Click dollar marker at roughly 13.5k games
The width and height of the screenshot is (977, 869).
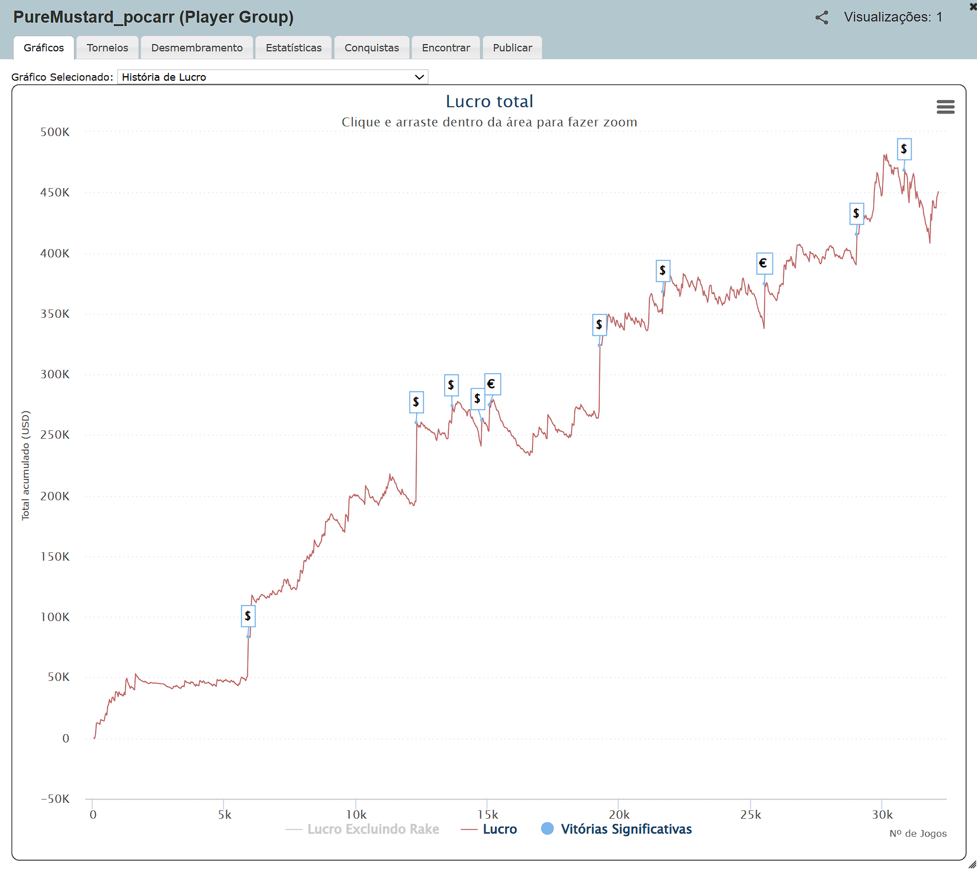click(x=452, y=385)
